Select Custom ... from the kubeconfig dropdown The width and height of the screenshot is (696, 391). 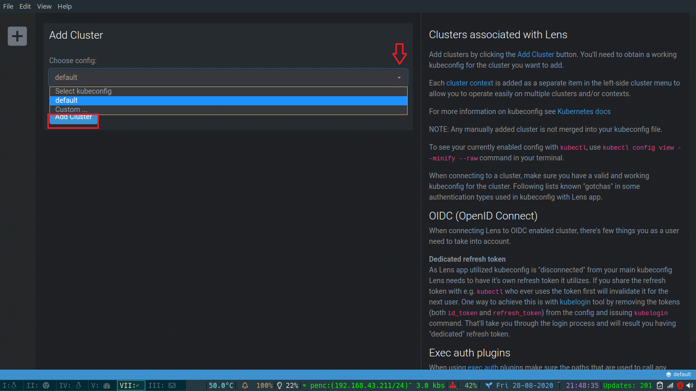71,109
